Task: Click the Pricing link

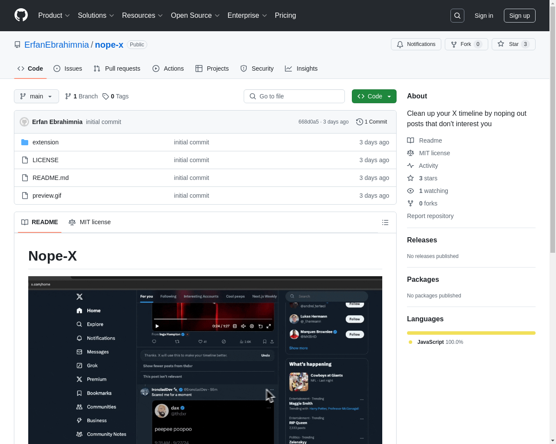Action: 285,16
